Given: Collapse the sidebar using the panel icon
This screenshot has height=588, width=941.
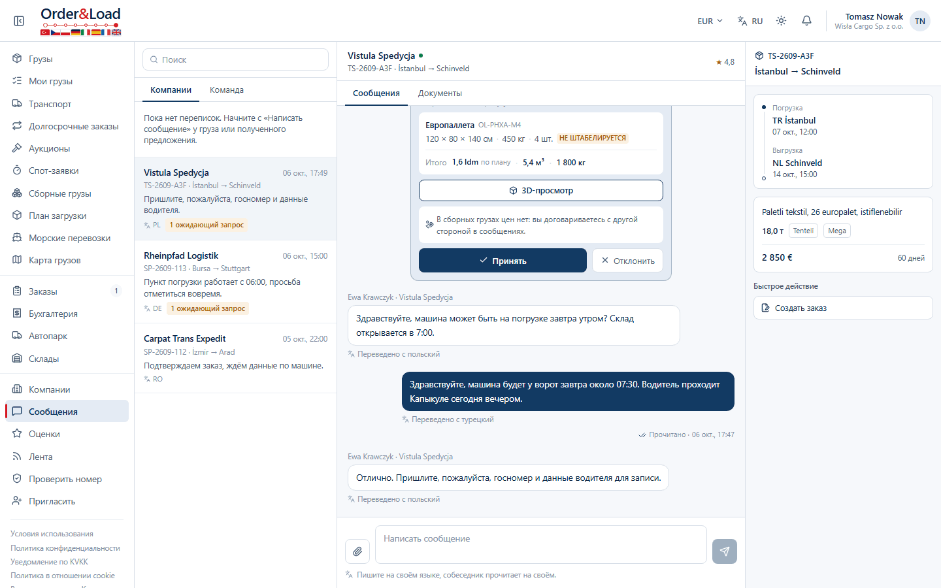Looking at the screenshot, I should point(19,21).
